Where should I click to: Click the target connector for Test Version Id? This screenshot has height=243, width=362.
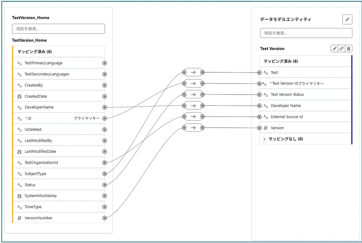[x=259, y=83]
